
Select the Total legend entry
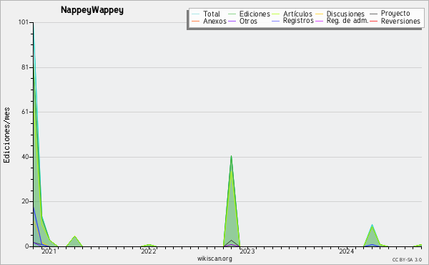212,14
